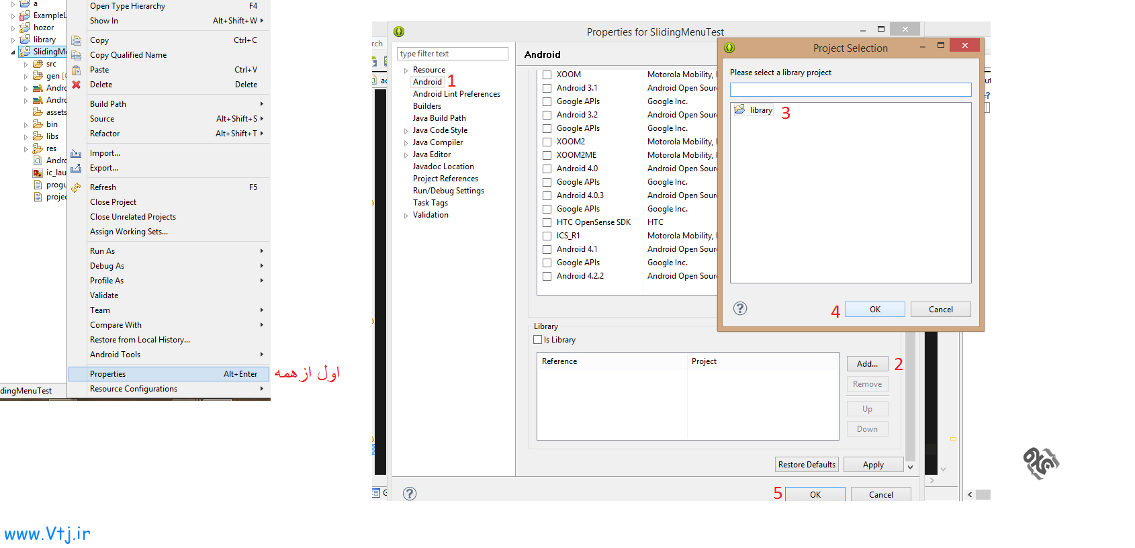Check the Is Library checkbox
1135x548 pixels.
(538, 340)
